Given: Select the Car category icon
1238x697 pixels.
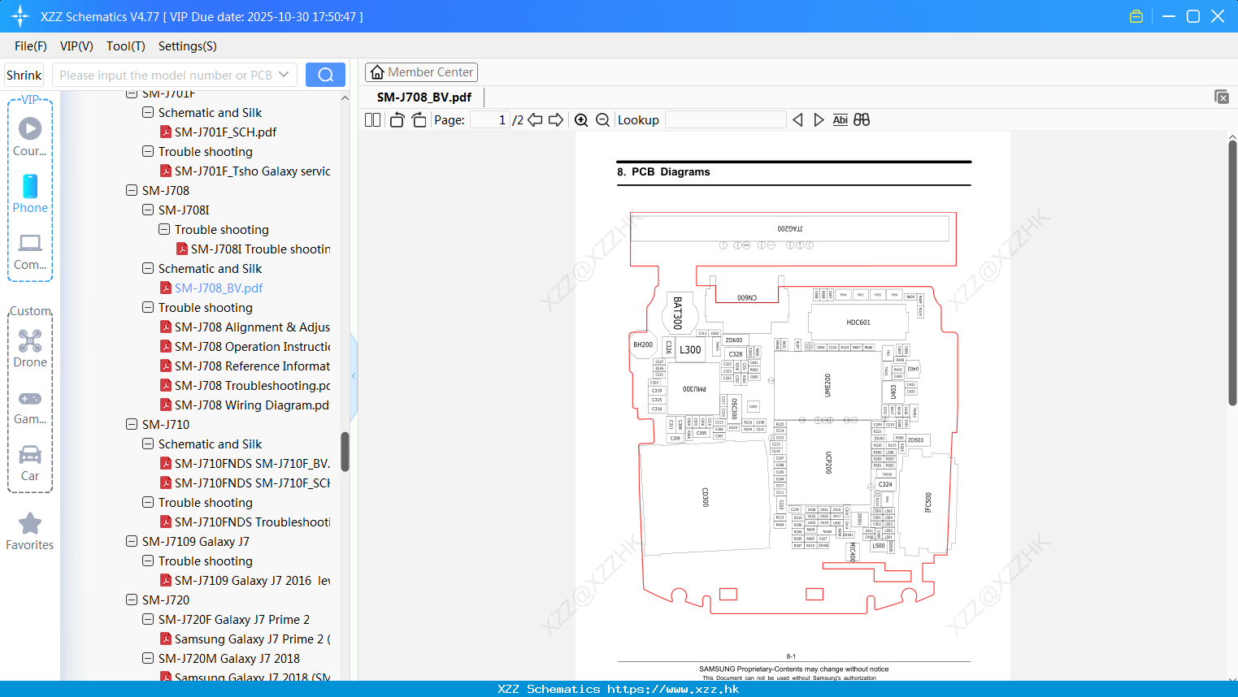Looking at the screenshot, I should (x=30, y=463).
